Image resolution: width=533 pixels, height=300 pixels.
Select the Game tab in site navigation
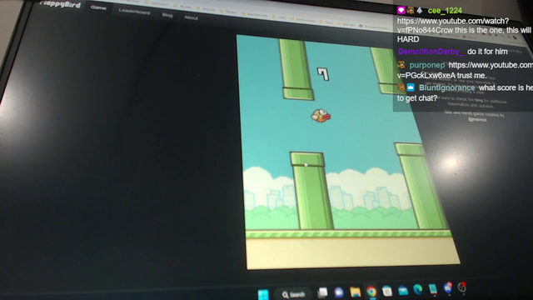click(x=98, y=7)
